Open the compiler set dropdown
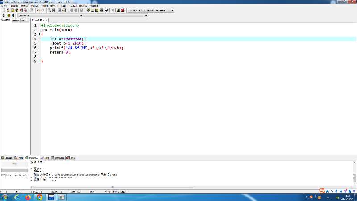This screenshot has width=357, height=201. [172, 10]
